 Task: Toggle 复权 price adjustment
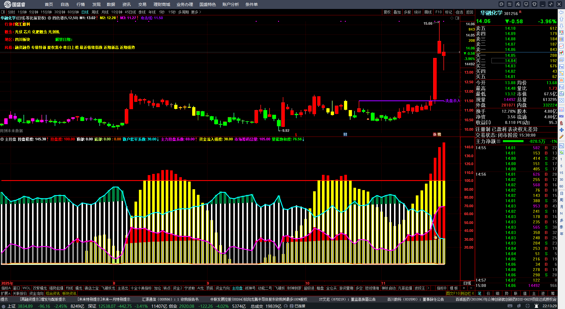[387, 12]
